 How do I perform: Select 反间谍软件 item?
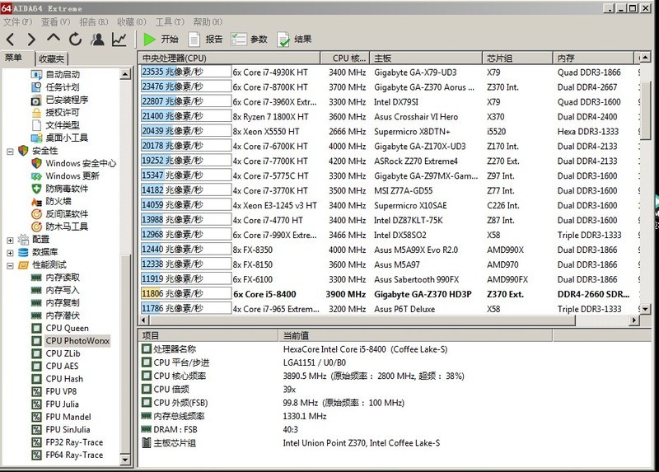click(59, 213)
